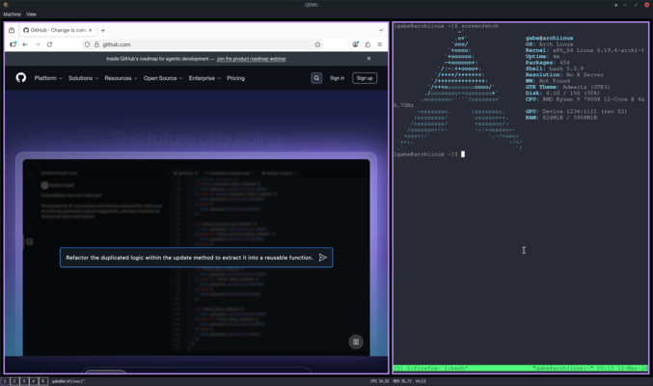The height and width of the screenshot is (386, 653).
Task: Click the Firefox forward arrow
Action: (38, 44)
